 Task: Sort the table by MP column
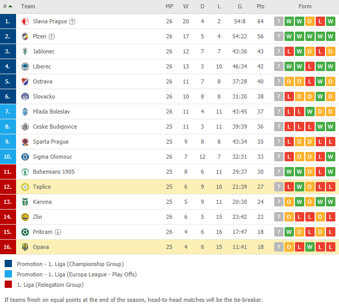[x=169, y=7]
